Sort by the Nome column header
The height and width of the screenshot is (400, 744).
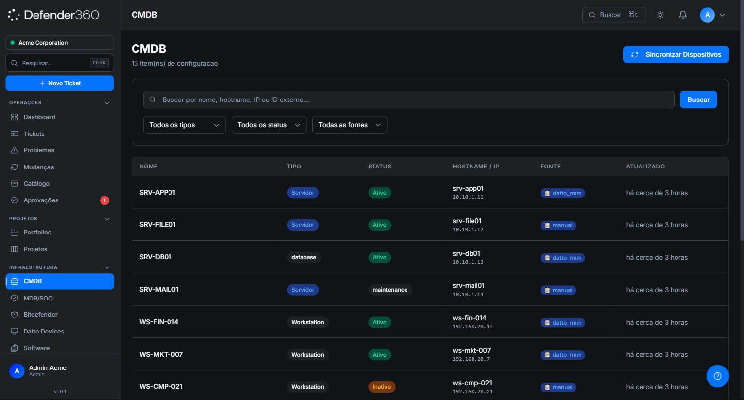(x=148, y=167)
